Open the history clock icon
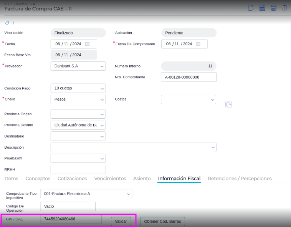 pyautogui.click(x=284, y=8)
